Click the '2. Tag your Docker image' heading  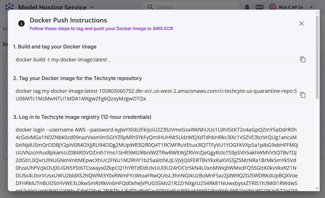click(77, 78)
